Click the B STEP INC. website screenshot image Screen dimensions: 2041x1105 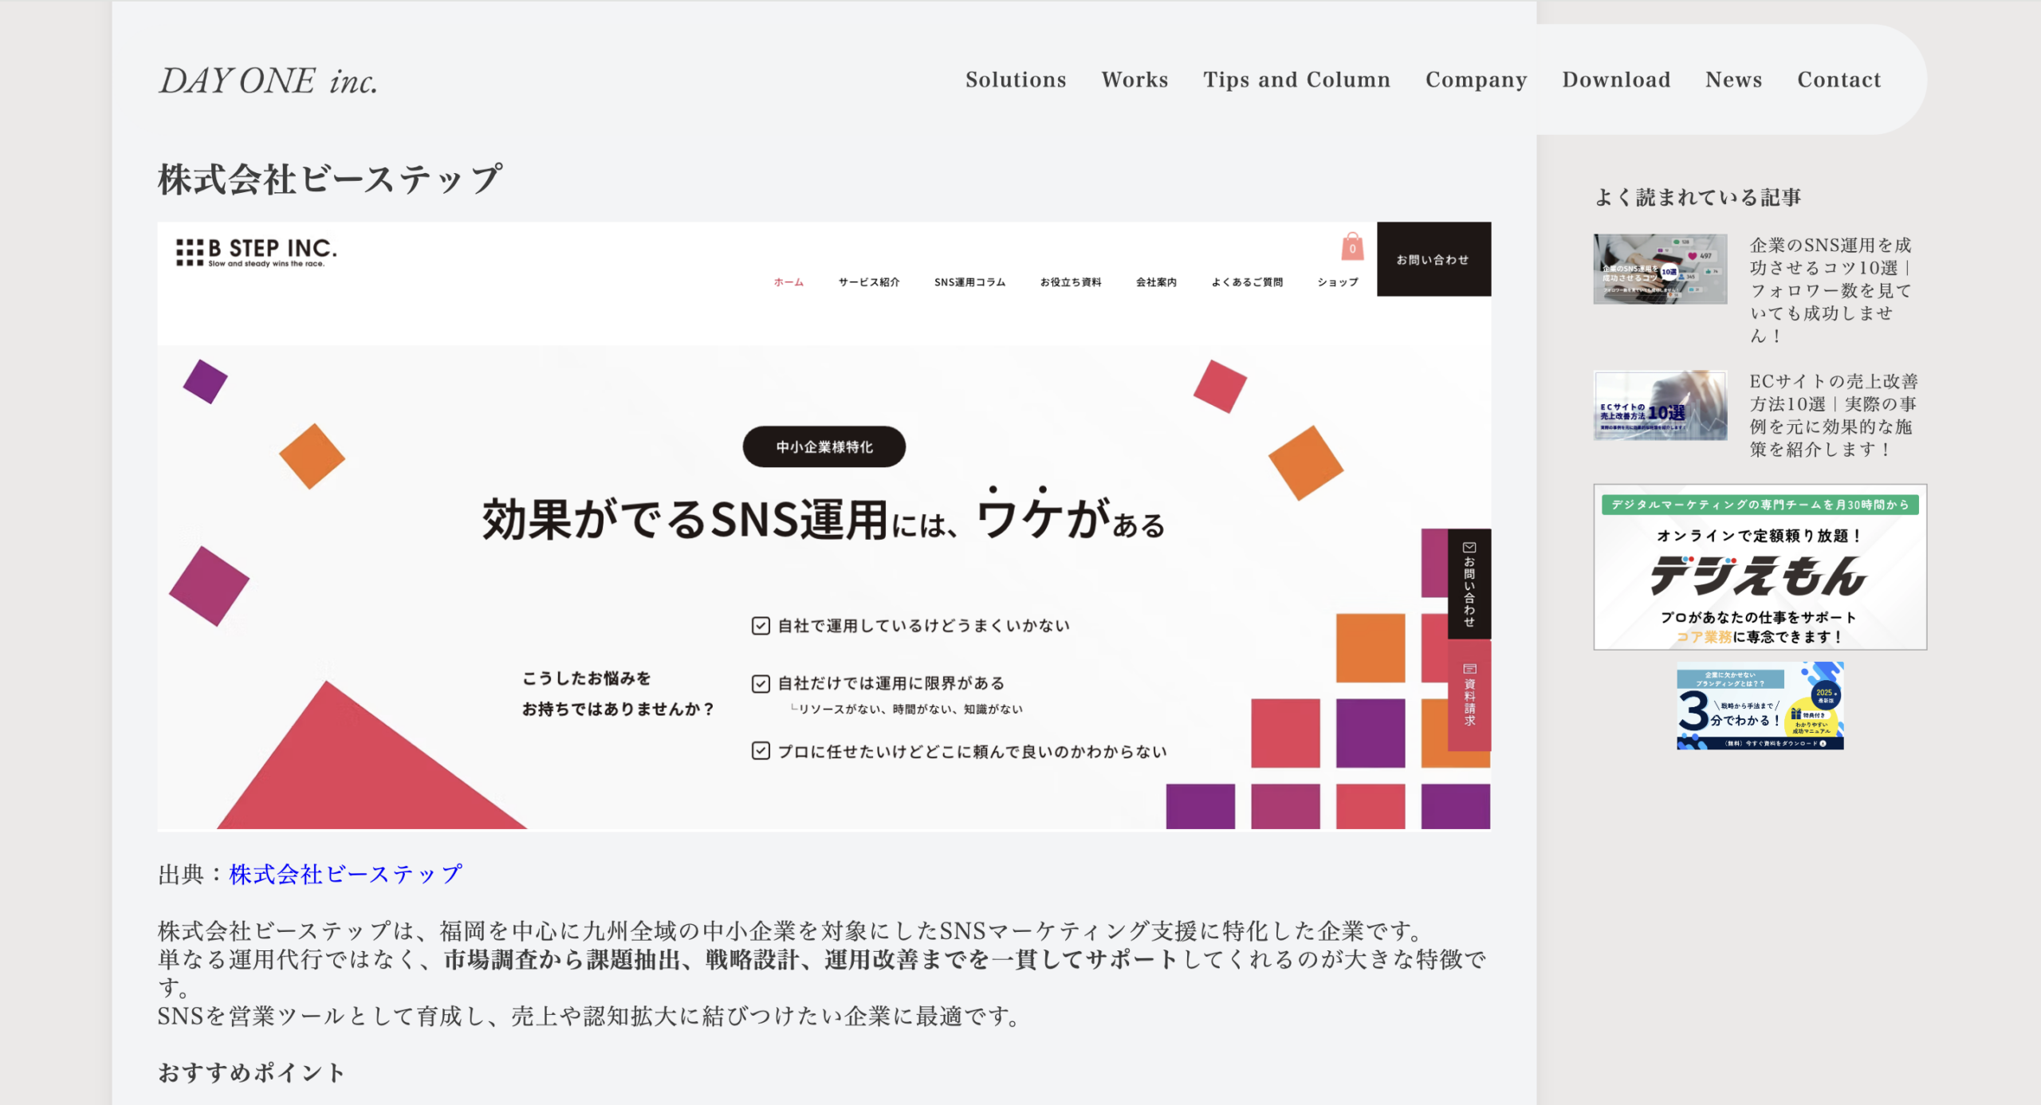[824, 526]
